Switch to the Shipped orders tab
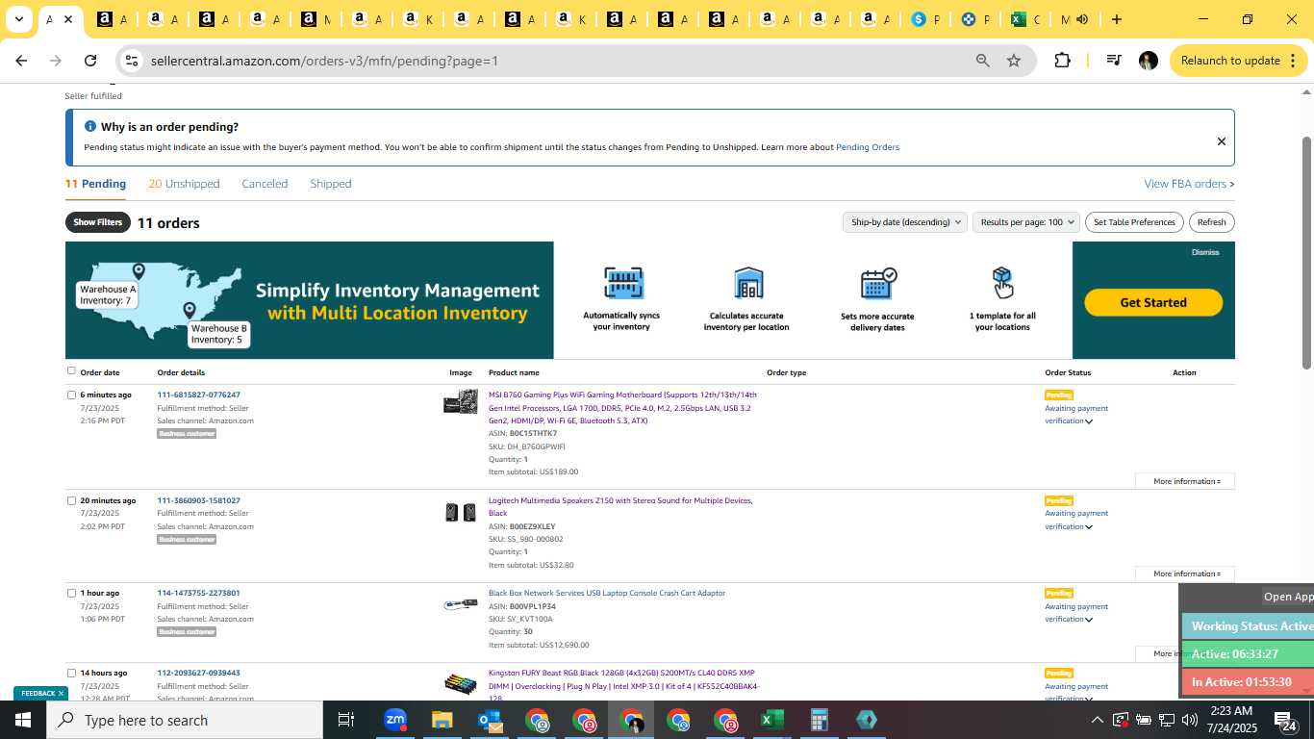This screenshot has height=739, width=1314. coord(331,184)
